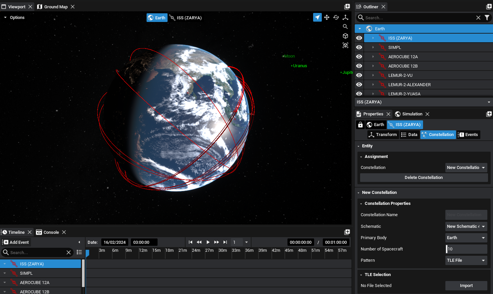
Task: Click the timeline playhead marker
Action: click(x=87, y=253)
